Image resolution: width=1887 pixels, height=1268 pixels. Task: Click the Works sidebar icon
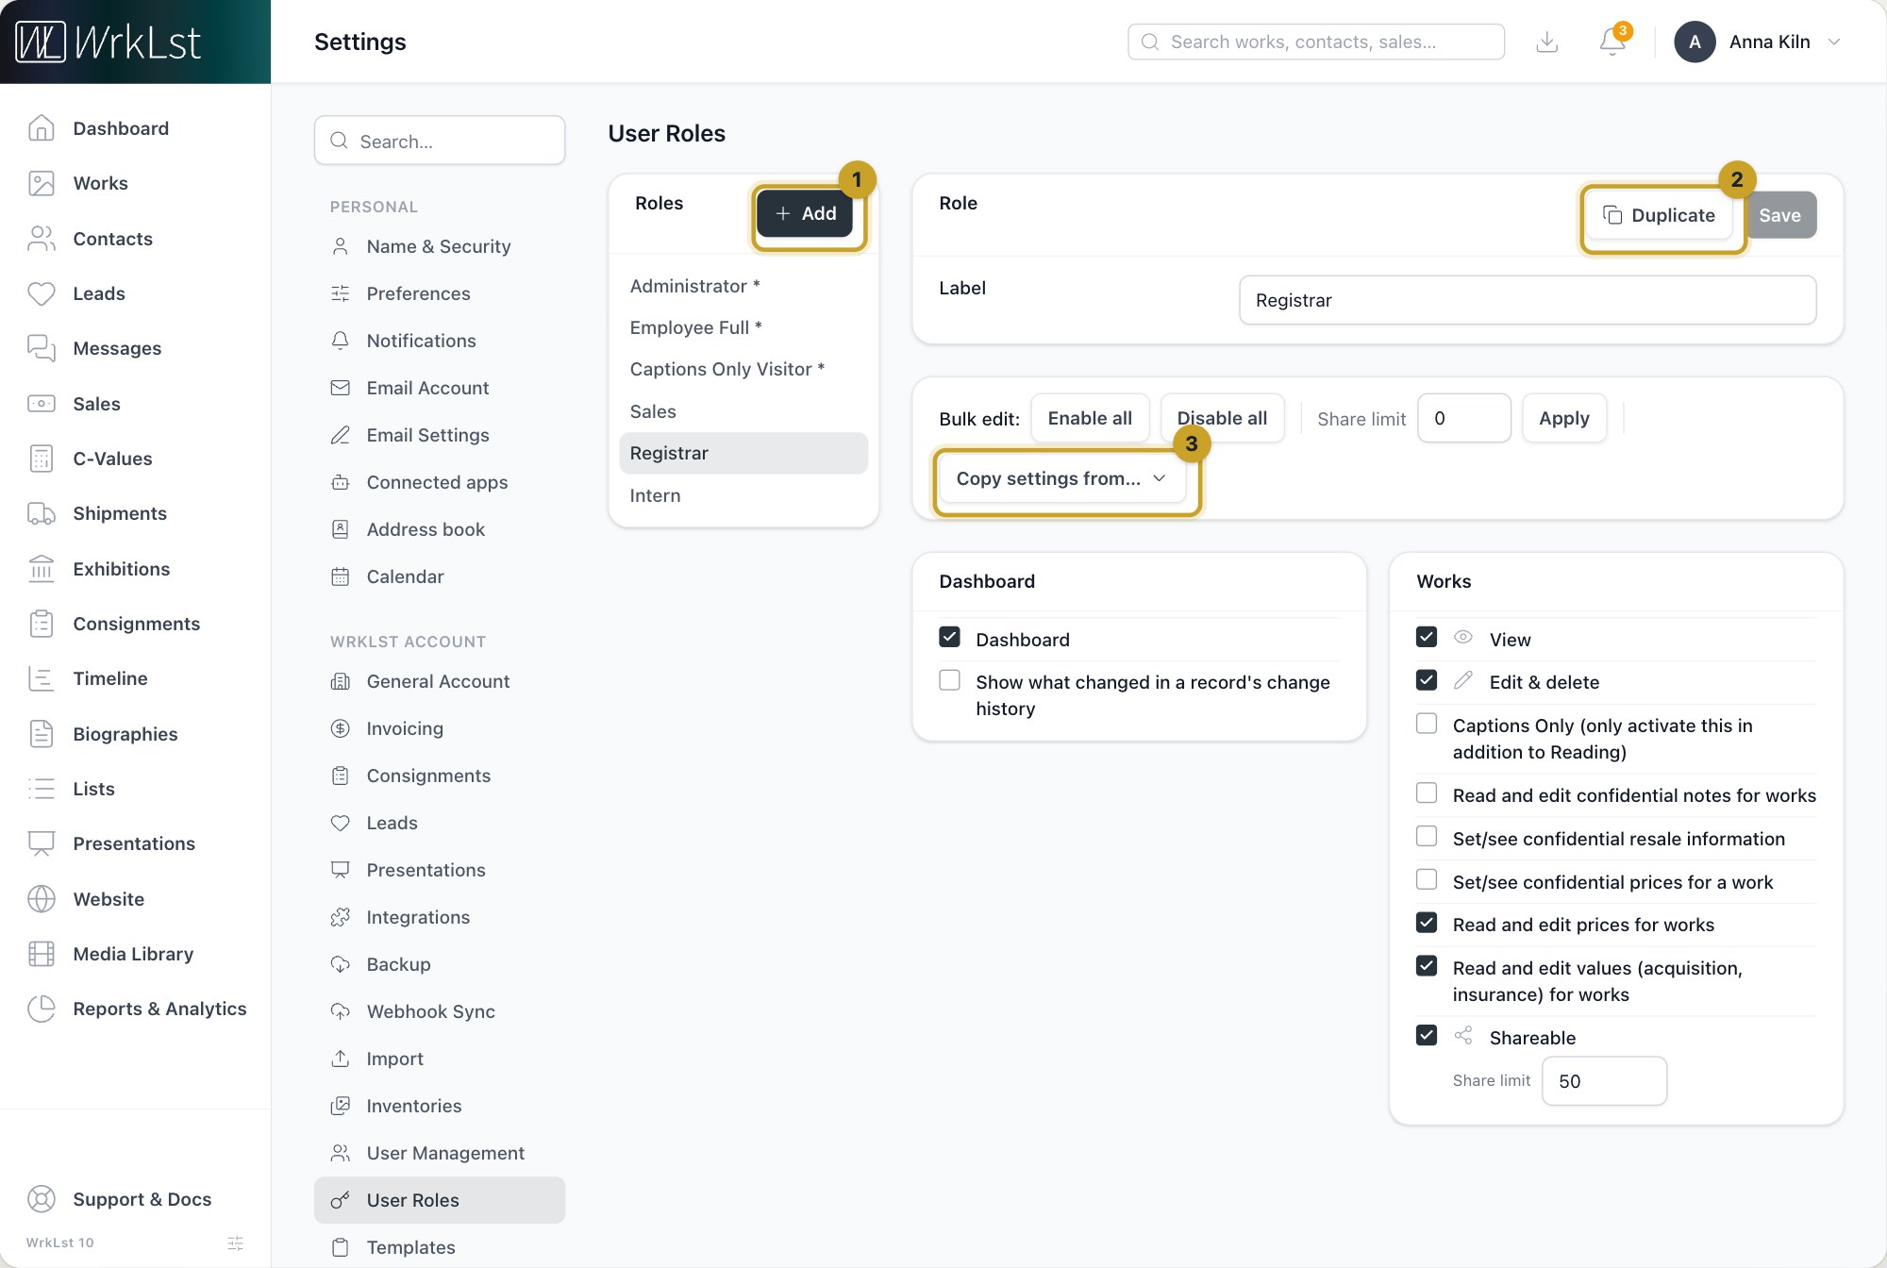[42, 183]
